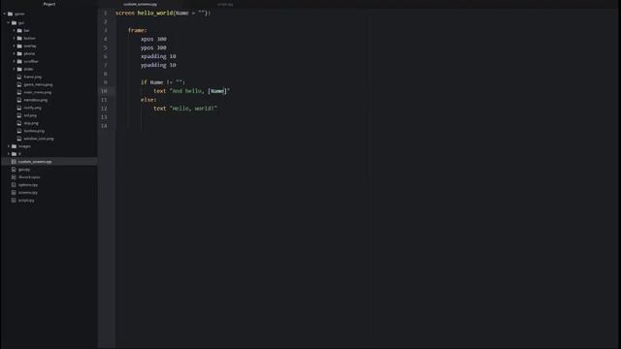Select the bar folder label
This screenshot has height=349, width=621.
(x=26, y=30)
